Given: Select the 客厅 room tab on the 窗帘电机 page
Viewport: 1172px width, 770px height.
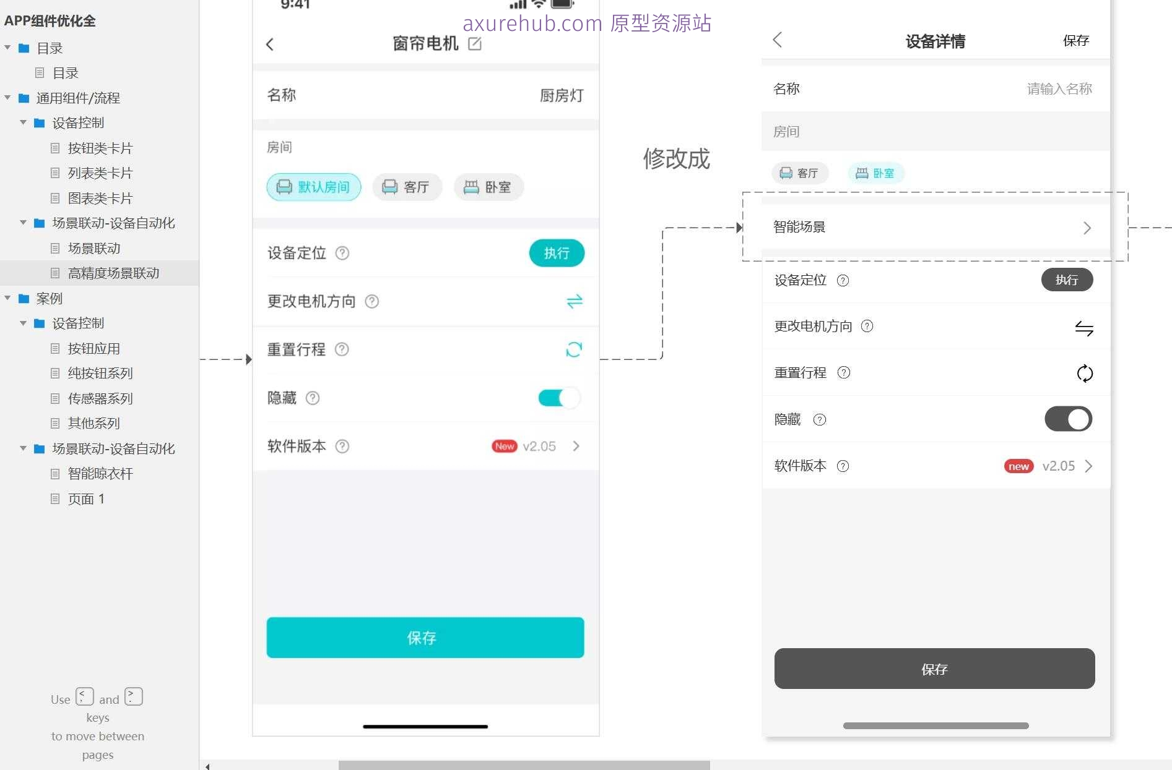Looking at the screenshot, I should 407,187.
